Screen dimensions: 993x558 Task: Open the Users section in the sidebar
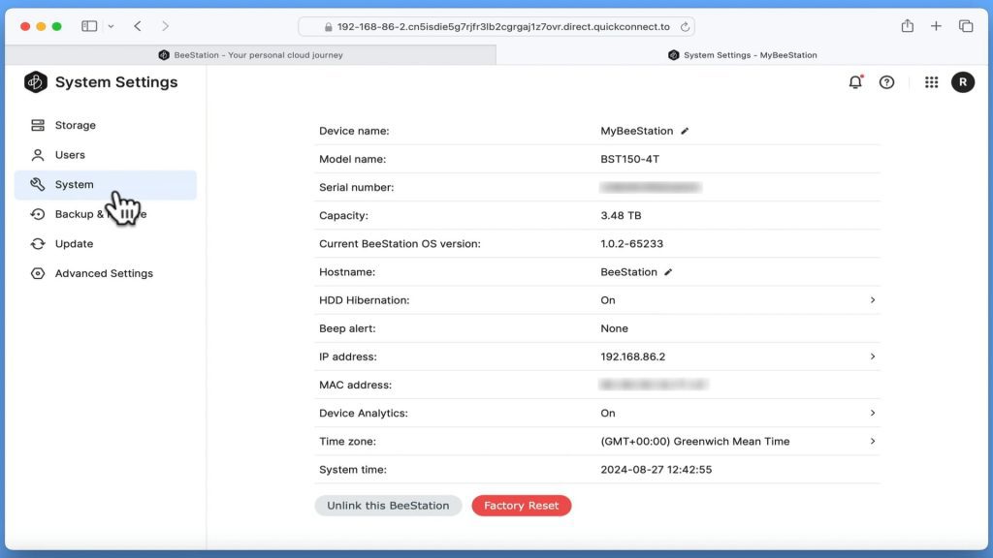(x=105, y=155)
